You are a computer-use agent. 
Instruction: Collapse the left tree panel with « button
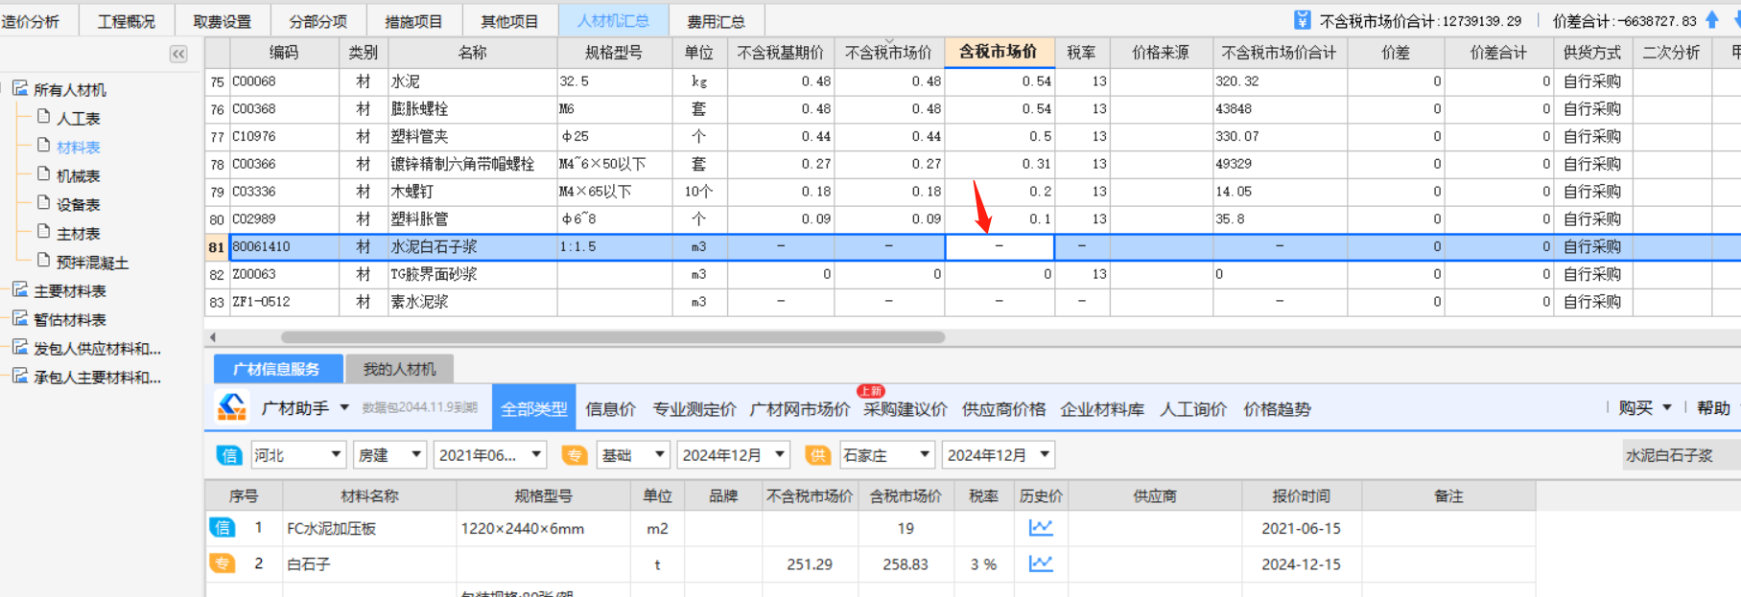click(x=178, y=55)
